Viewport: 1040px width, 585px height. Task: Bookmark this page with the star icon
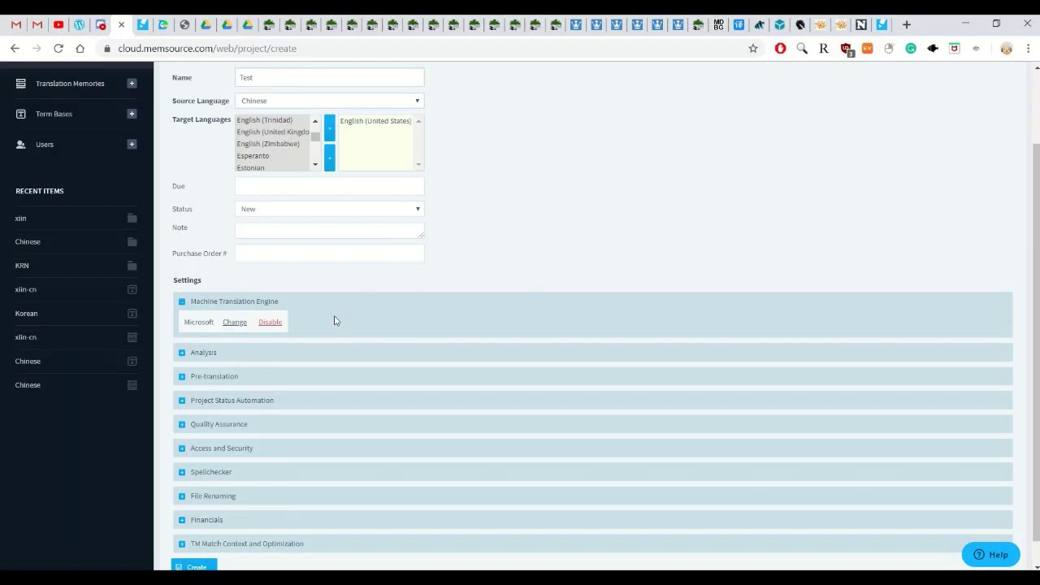pyautogui.click(x=753, y=49)
